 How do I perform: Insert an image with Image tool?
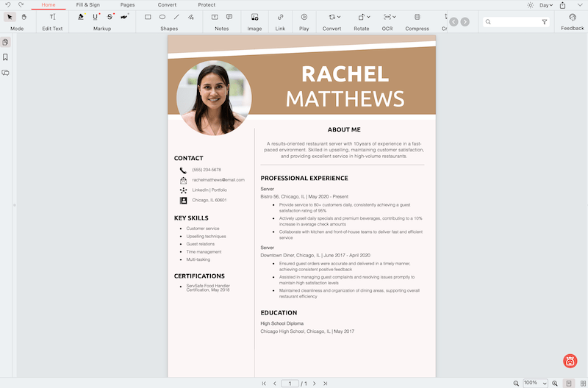[254, 17]
